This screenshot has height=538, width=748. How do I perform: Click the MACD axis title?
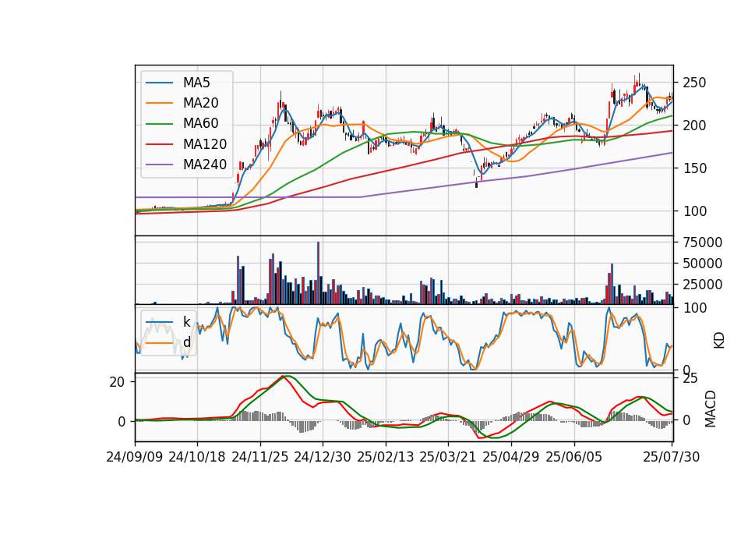(x=711, y=409)
